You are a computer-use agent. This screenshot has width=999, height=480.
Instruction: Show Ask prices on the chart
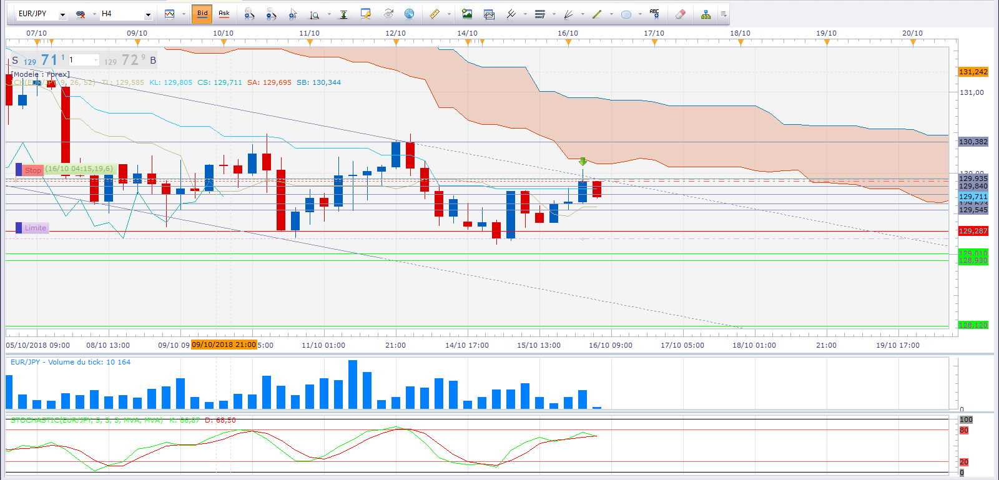coord(224,14)
